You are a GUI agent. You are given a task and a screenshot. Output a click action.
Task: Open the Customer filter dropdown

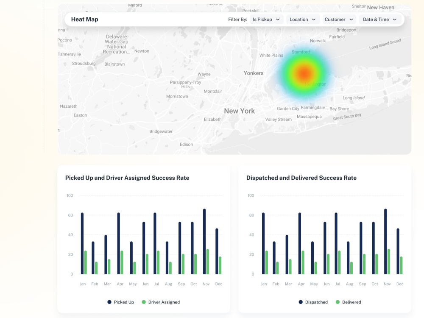point(339,20)
